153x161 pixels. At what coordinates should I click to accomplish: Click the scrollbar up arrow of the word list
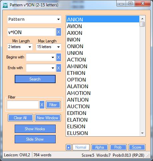pyautogui.click(x=142, y=19)
